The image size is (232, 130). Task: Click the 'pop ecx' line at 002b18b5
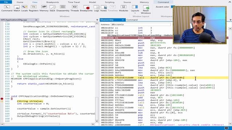click(128, 115)
